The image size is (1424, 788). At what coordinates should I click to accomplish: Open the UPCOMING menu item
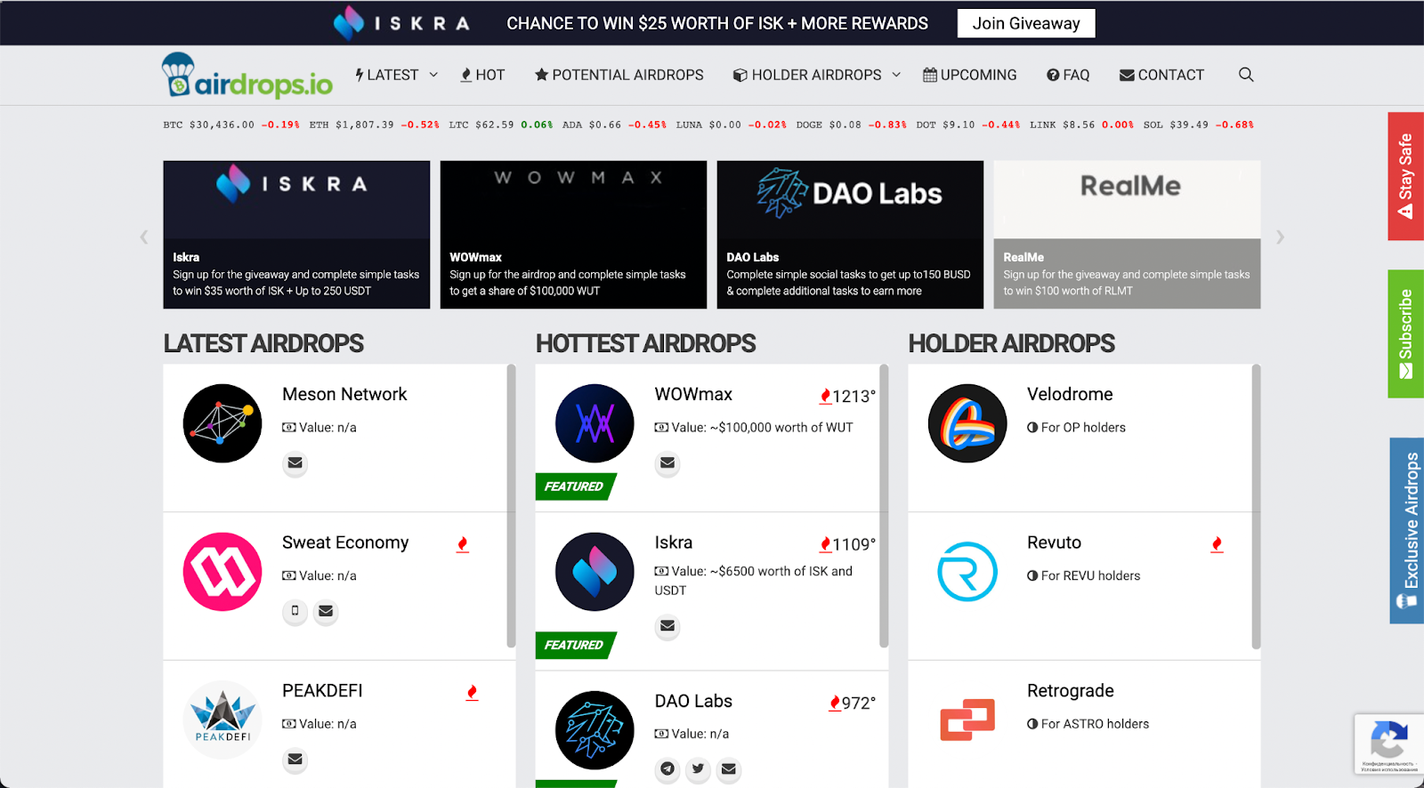click(x=969, y=75)
